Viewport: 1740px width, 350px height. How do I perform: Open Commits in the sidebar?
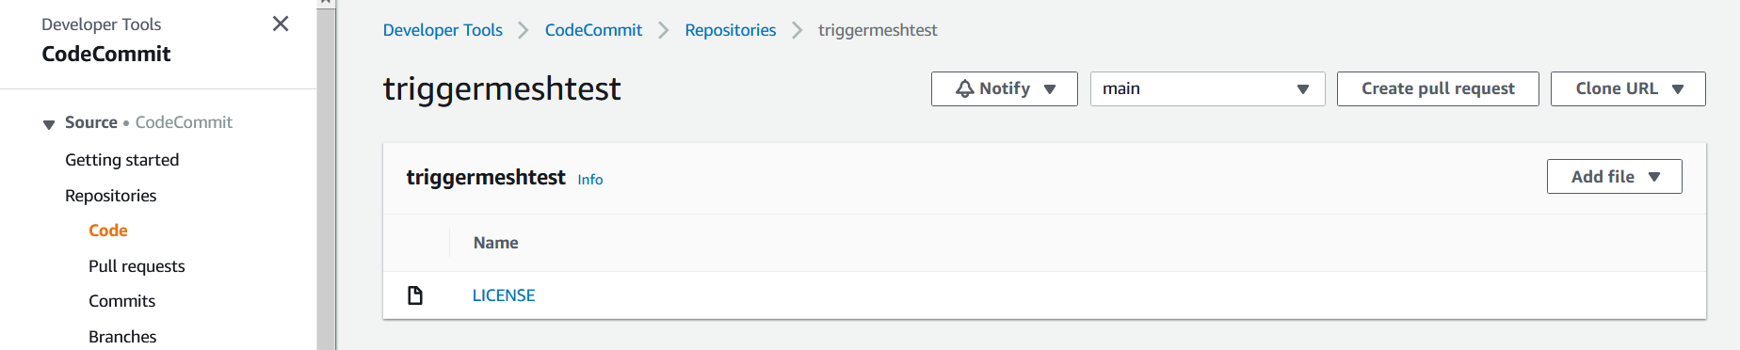pos(122,301)
